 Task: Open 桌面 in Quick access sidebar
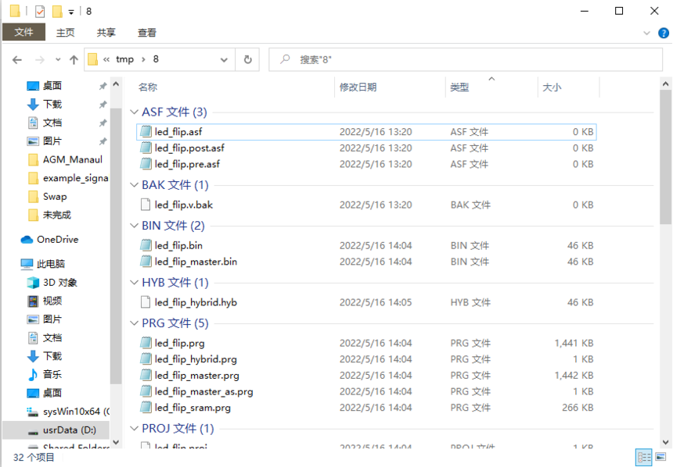pos(52,86)
